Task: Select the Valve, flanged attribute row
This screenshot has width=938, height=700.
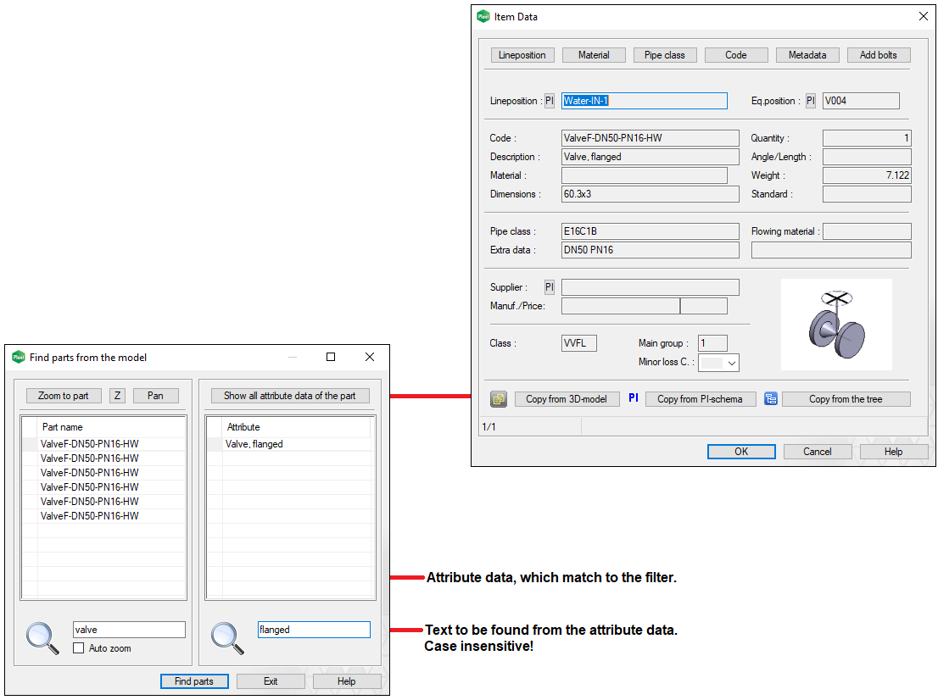Action: [289, 444]
